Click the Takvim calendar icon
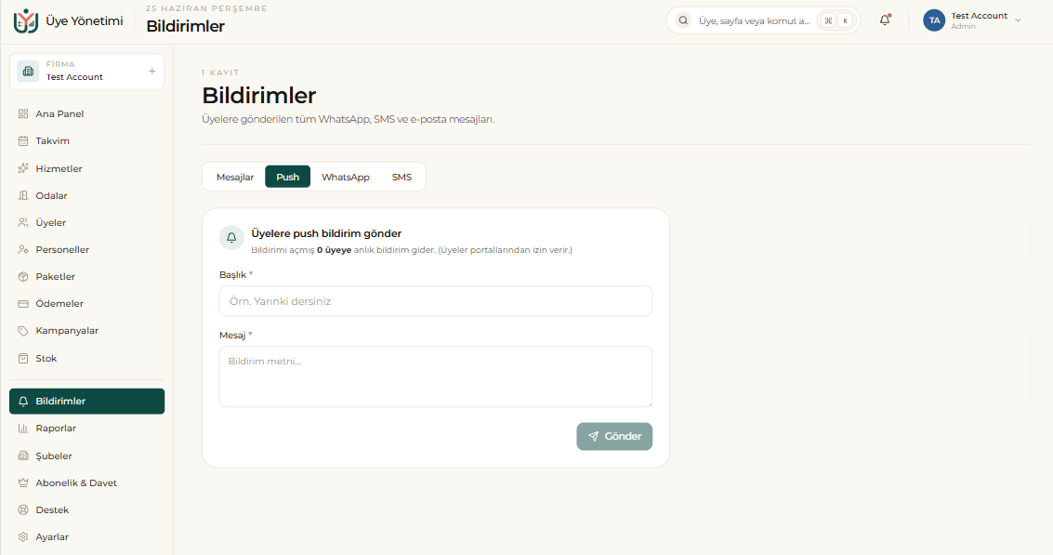 pos(23,141)
